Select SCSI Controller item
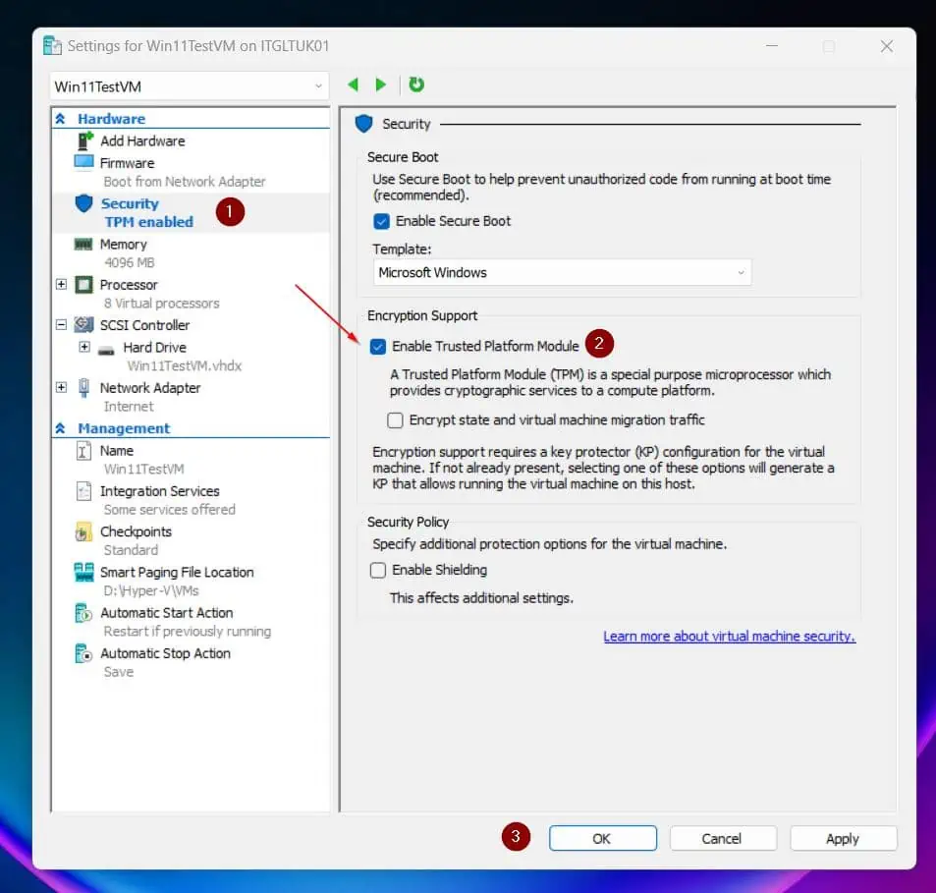 click(145, 325)
